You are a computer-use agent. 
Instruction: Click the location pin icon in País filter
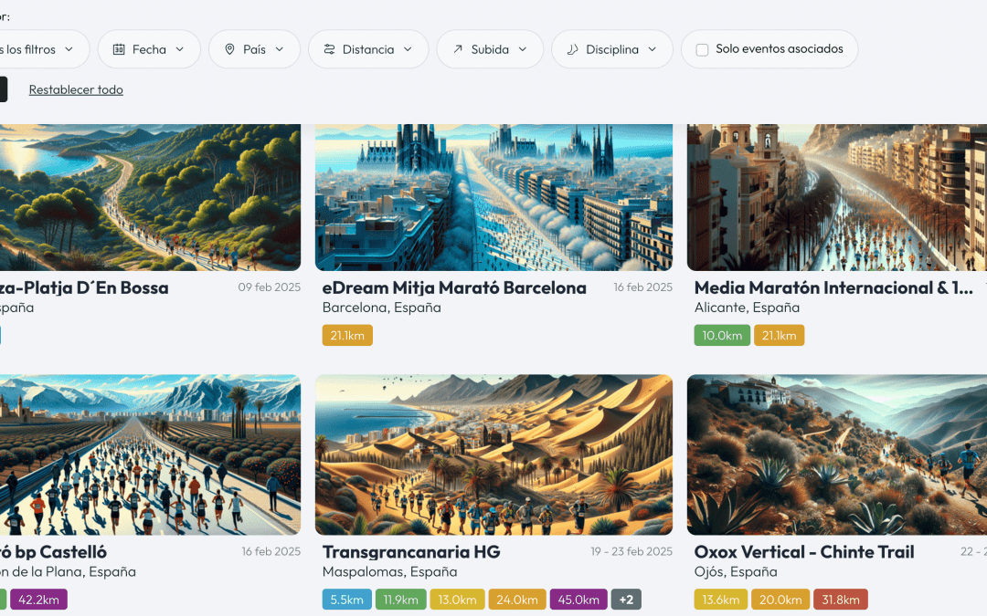pyautogui.click(x=229, y=49)
